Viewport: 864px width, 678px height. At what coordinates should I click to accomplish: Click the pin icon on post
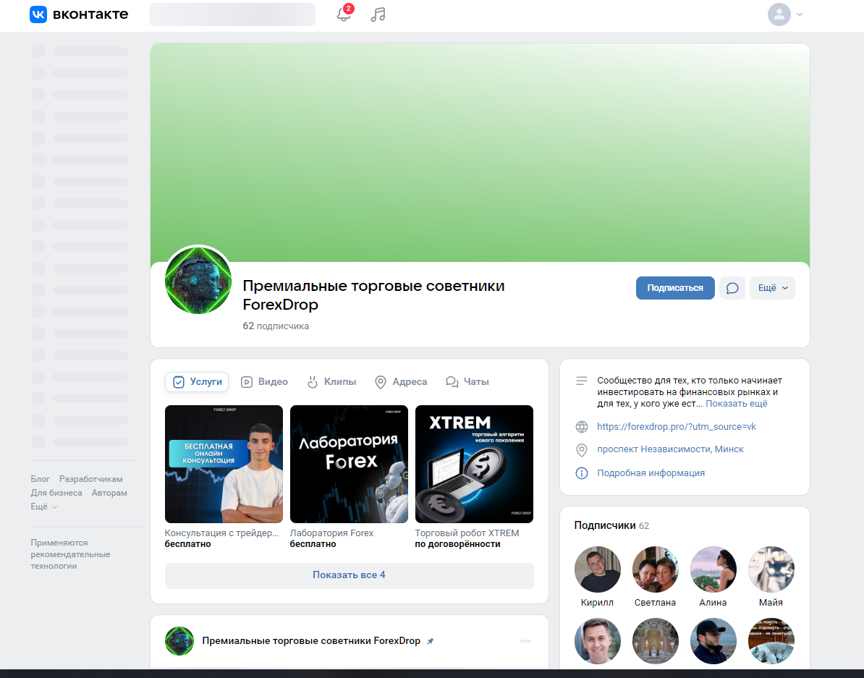point(431,641)
